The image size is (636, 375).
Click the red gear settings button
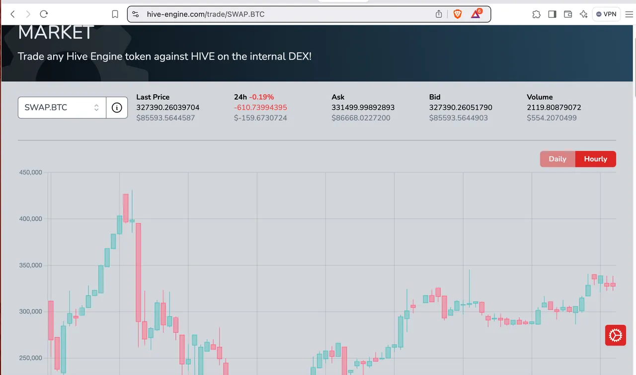click(615, 335)
